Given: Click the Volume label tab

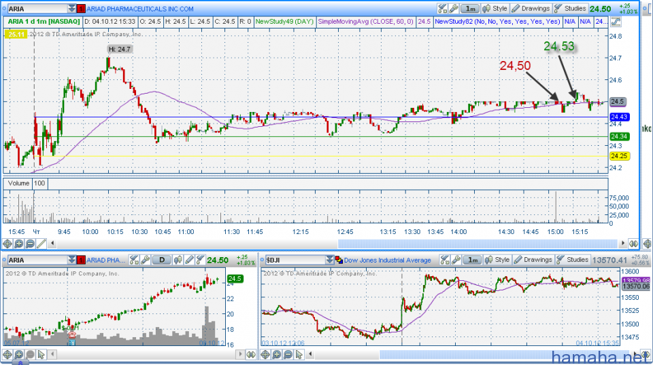Looking at the screenshot, I should click(x=18, y=183).
